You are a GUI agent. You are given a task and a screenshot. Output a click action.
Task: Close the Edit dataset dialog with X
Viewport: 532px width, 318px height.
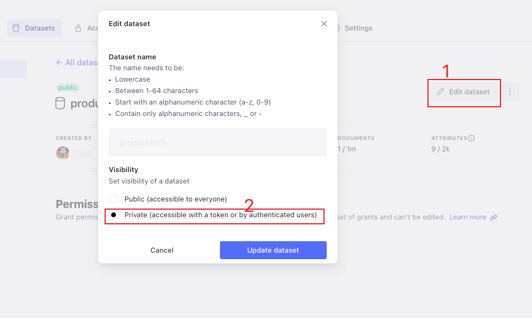click(324, 24)
